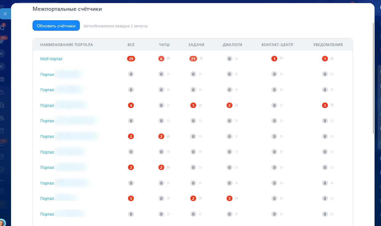This screenshot has width=381, height=226.
Task: Click the chats double-chevron in the row totaling 4
Action: coord(168,105)
